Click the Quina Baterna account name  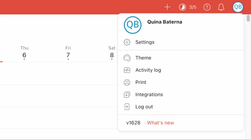(x=165, y=22)
